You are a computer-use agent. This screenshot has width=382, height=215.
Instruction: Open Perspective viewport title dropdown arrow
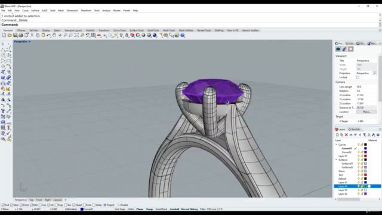pyautogui.click(x=30, y=42)
